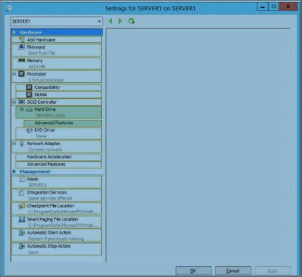This screenshot has width=302, height=277.
Task: Select Hard Drive Advanced Features item
Action: (63, 123)
